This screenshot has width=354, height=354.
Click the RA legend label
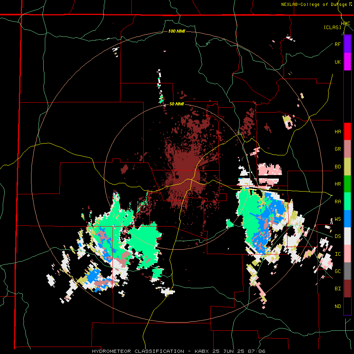click(337, 202)
